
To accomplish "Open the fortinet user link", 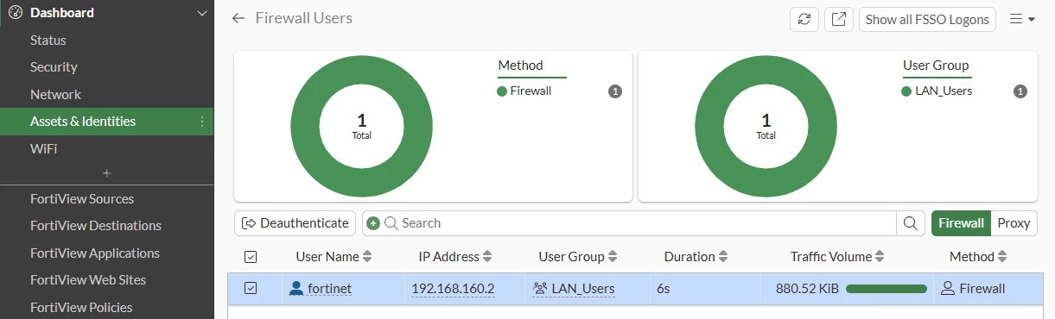I will [329, 289].
